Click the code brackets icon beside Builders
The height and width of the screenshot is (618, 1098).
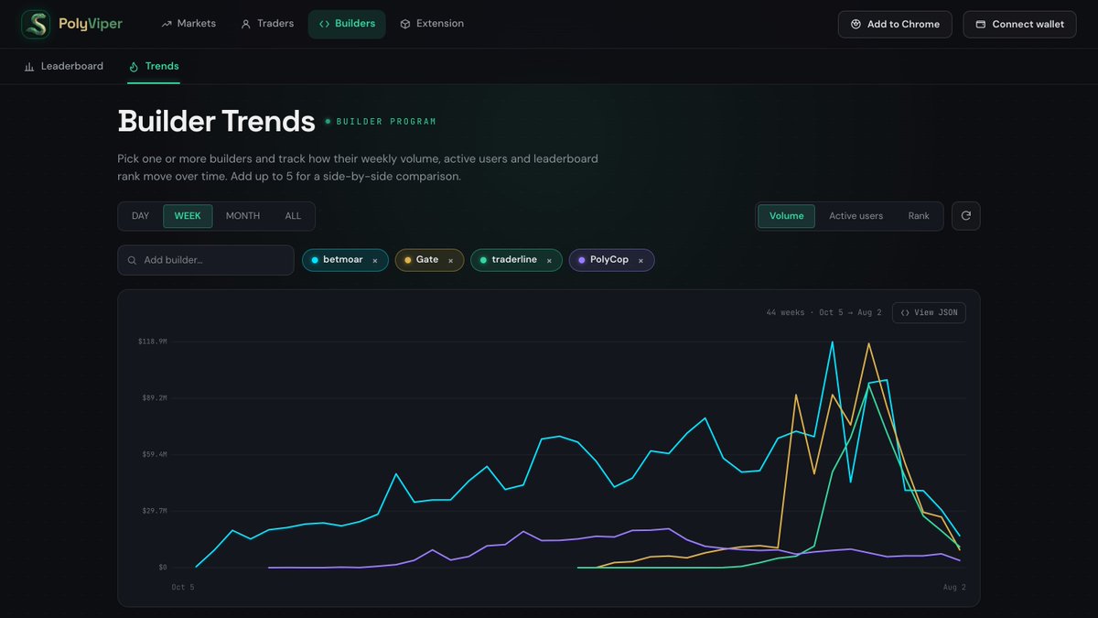click(324, 24)
